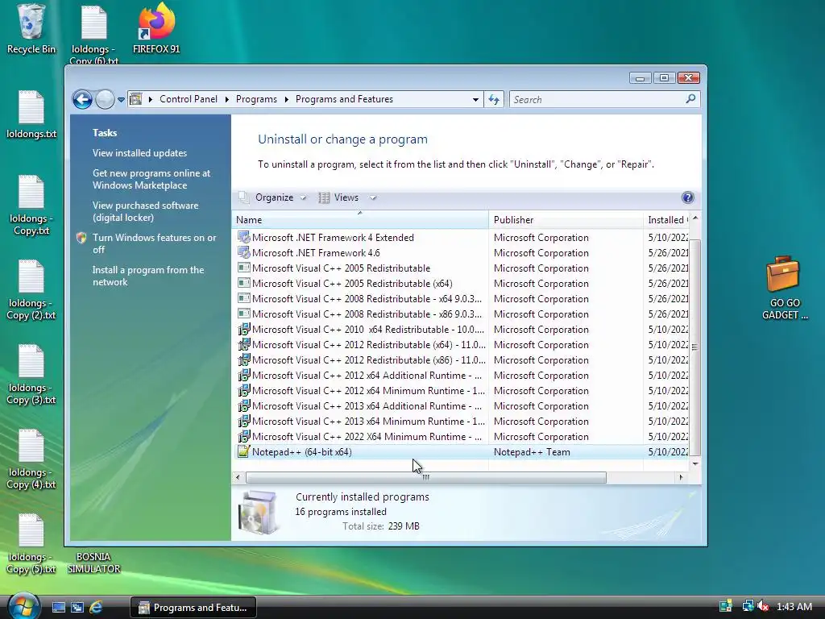Open the Views dropdown arrow
Viewport: 825px width, 619px height.
pyautogui.click(x=373, y=198)
